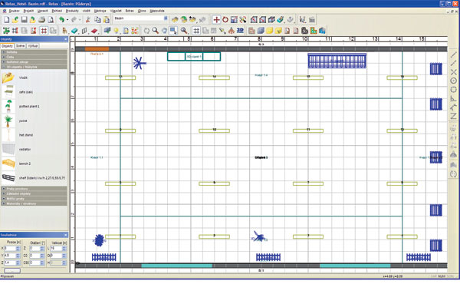The width and height of the screenshot is (460, 284).
Task: Click the Save floppy disk icon
Action: (24, 20)
